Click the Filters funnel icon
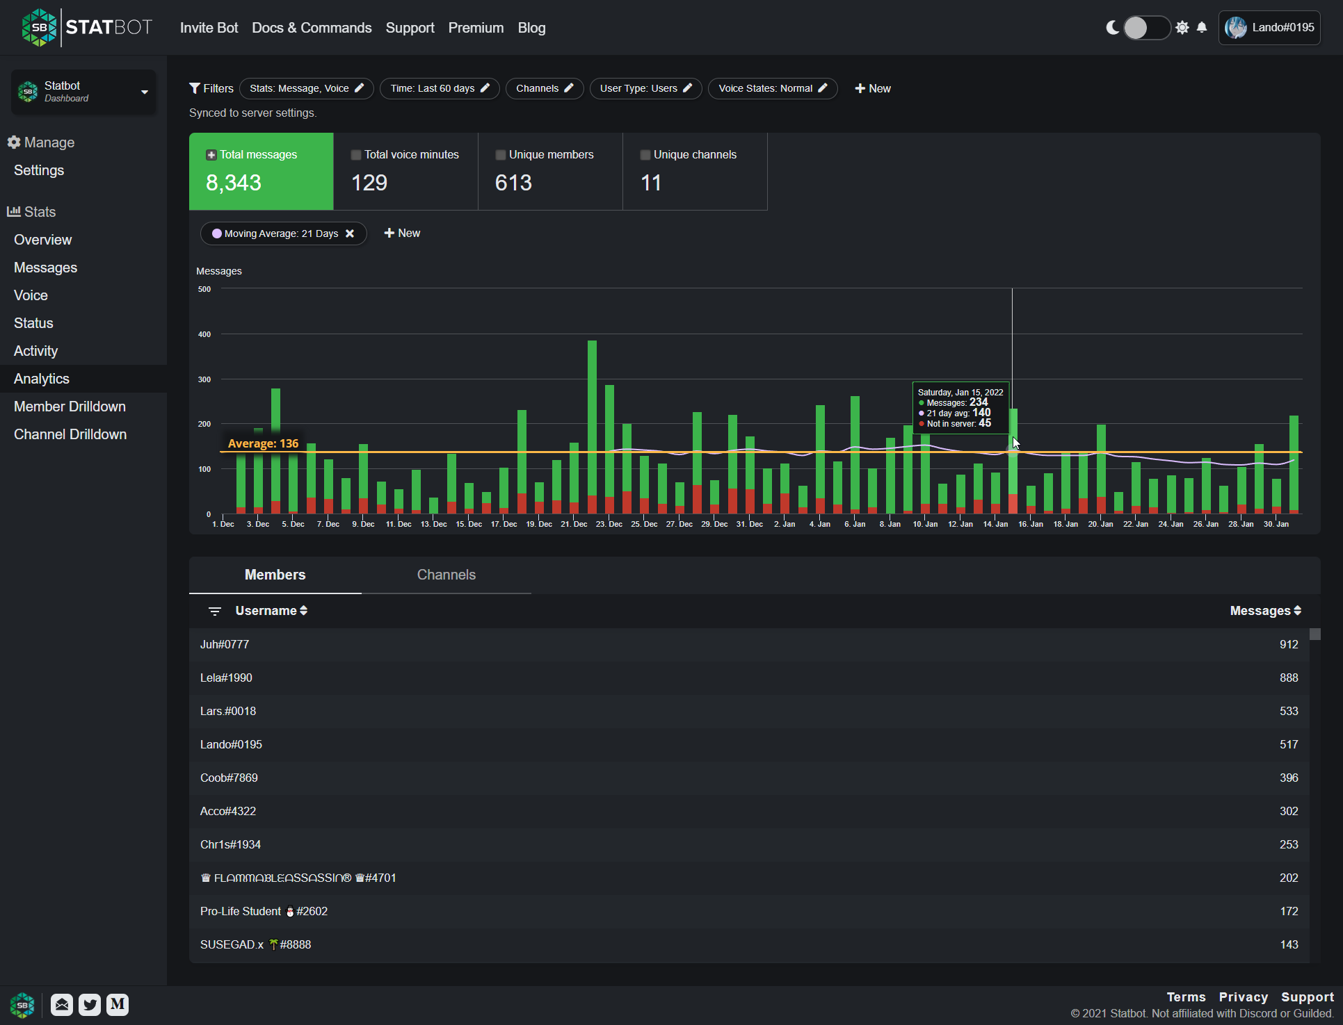 tap(195, 88)
